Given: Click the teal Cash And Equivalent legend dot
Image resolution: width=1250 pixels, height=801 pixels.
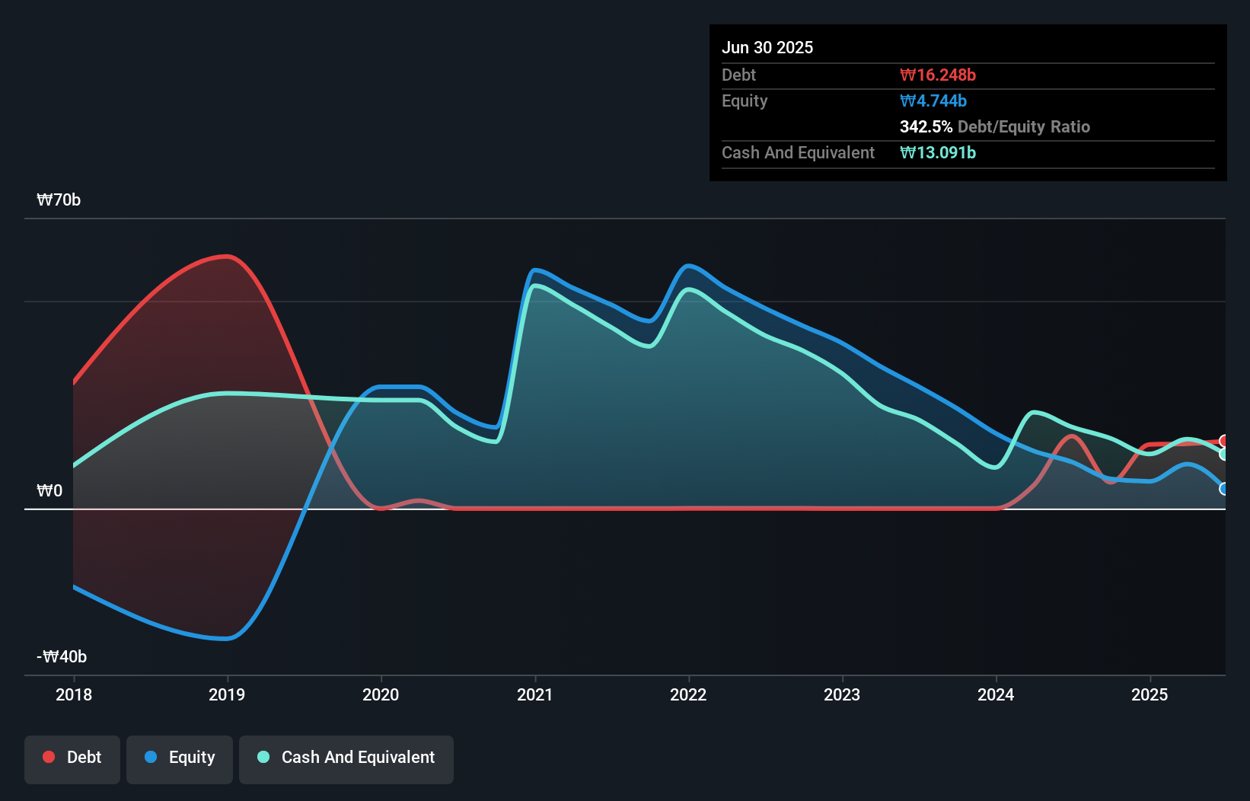Looking at the screenshot, I should click(263, 757).
